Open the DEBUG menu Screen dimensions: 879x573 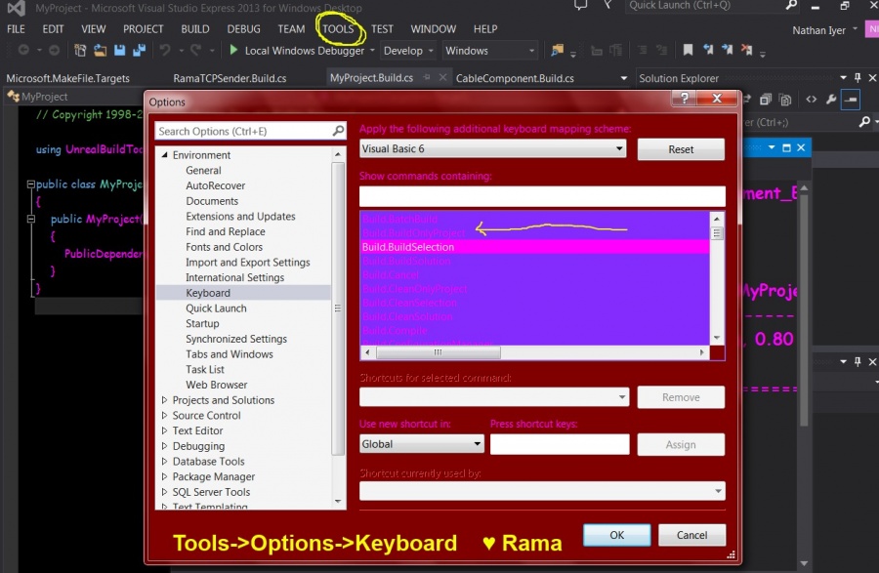[243, 28]
